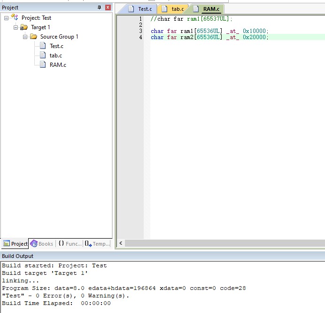Viewport: 325px width, 313px height.
Task: Pin the Project panel with pushpin icon
Action: tap(99, 8)
